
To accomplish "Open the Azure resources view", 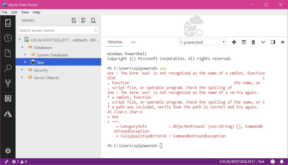I will [x=8, y=113].
